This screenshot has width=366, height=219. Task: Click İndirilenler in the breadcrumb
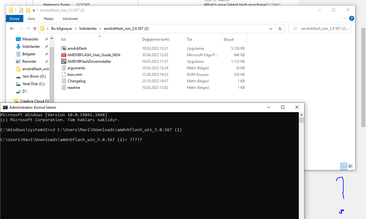(x=88, y=29)
